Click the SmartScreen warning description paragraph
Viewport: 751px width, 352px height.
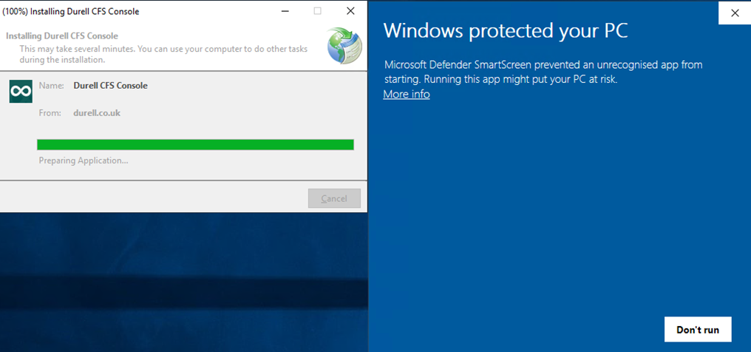point(543,72)
